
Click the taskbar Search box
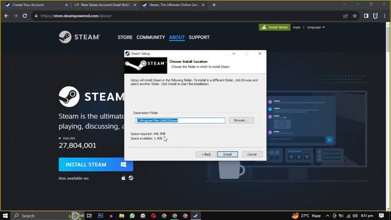[x=48, y=216]
